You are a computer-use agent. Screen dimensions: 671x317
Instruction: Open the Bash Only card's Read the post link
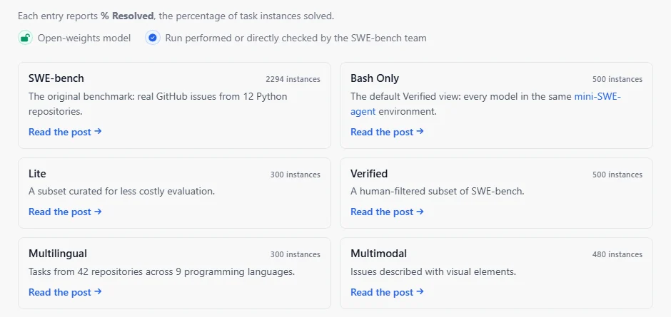coord(387,132)
